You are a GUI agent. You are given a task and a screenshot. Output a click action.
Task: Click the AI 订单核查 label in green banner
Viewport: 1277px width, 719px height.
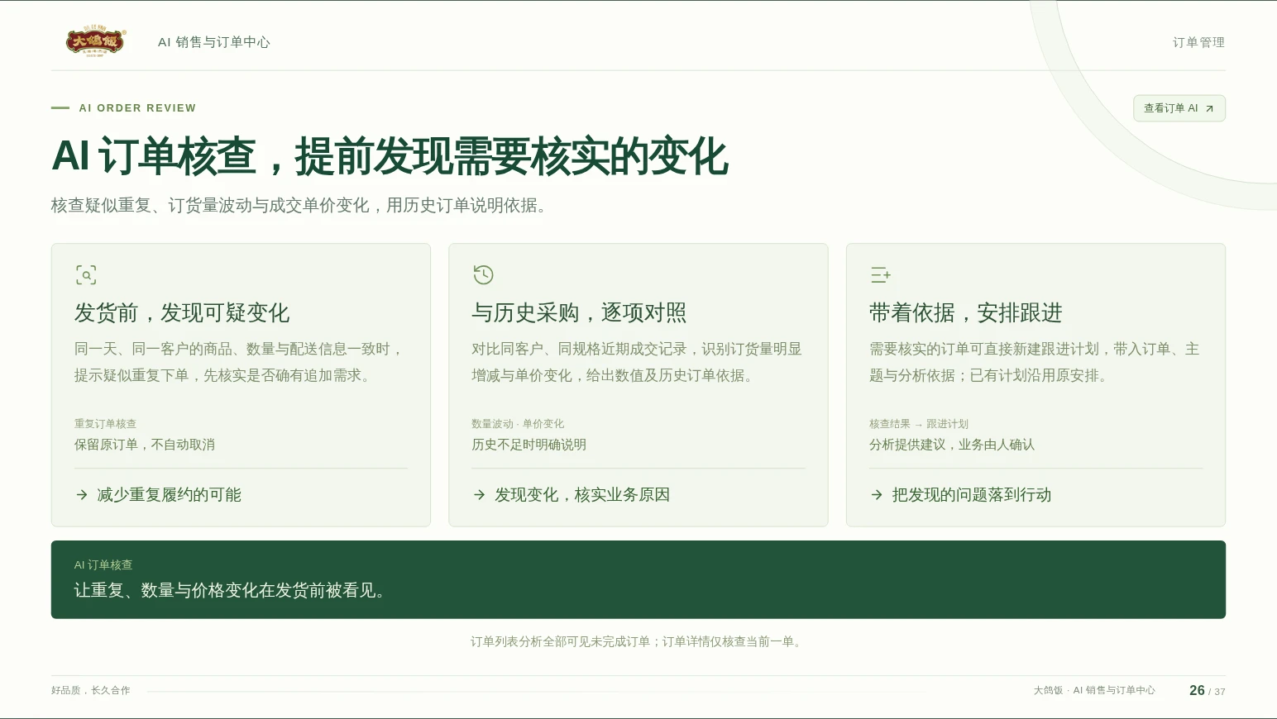[x=103, y=565]
